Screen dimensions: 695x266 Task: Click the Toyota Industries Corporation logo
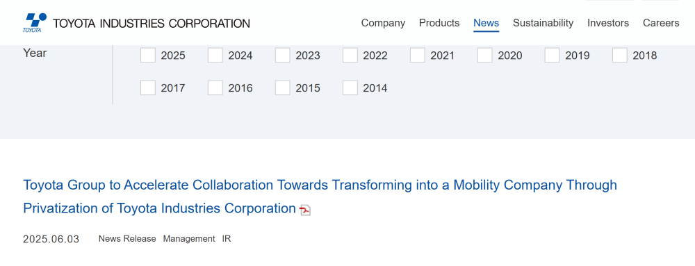136,23
